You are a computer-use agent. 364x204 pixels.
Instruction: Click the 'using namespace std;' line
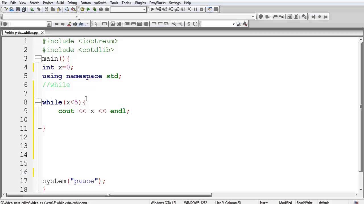82,76
